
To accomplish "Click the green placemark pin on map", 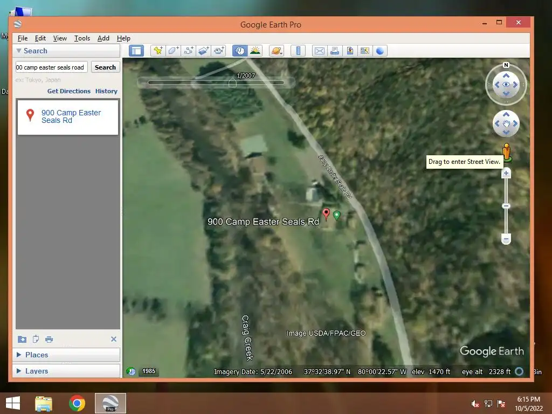I will pos(337,215).
